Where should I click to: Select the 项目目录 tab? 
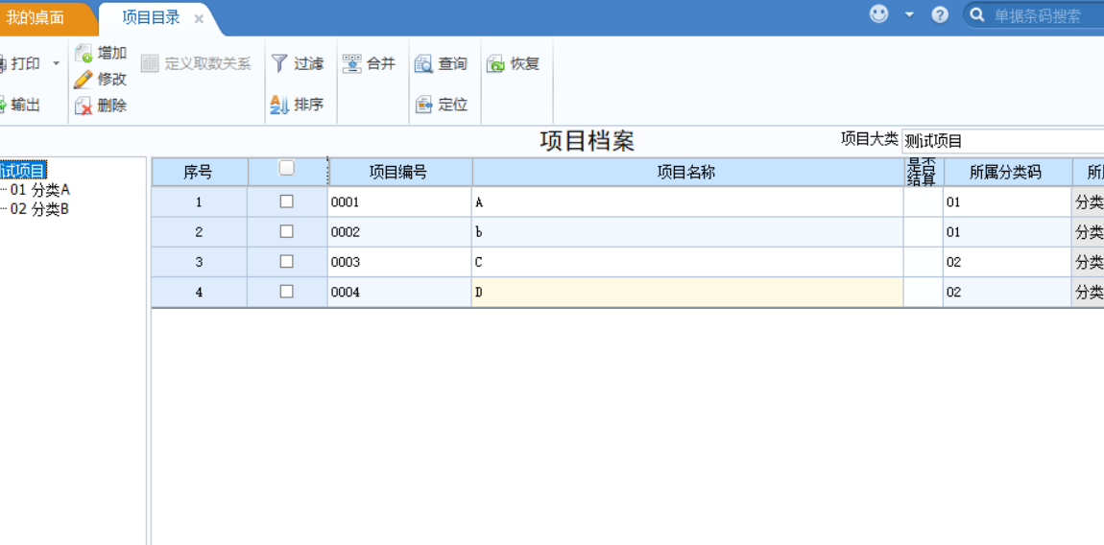click(x=151, y=17)
